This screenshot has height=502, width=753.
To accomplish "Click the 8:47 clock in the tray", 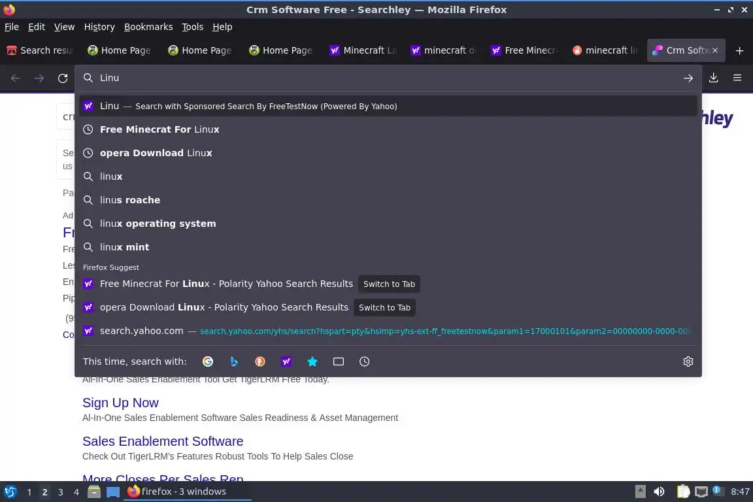I will (x=740, y=492).
